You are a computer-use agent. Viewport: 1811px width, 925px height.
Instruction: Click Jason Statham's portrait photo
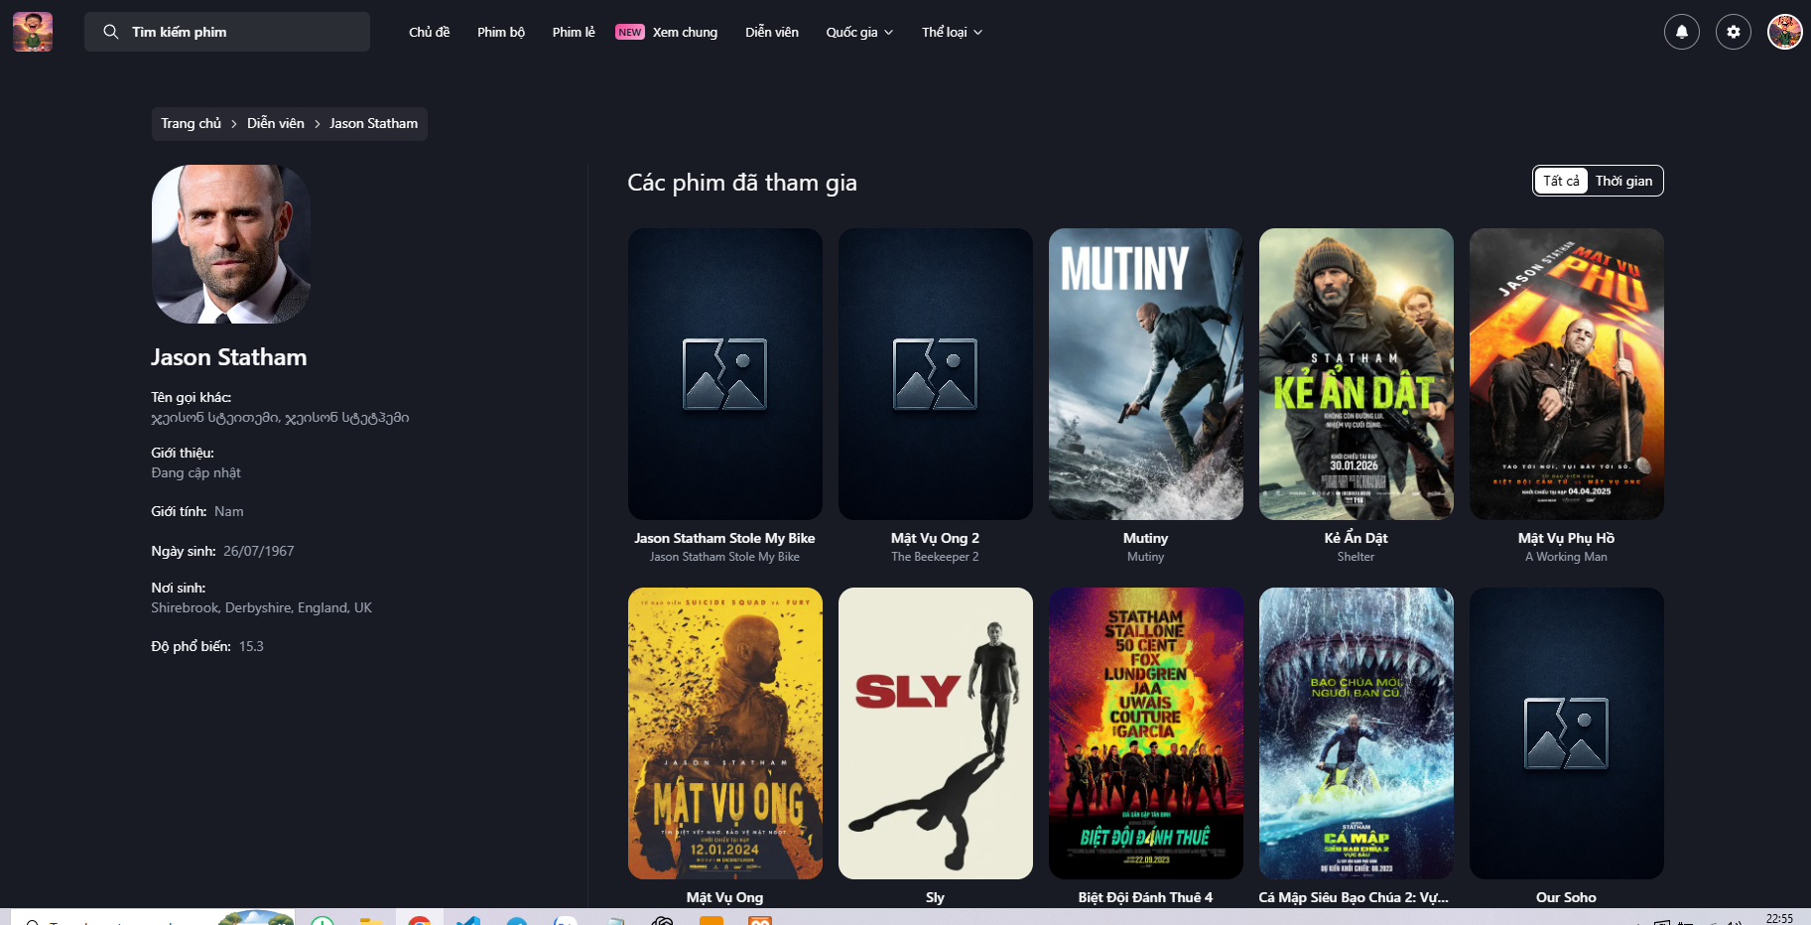pos(231,244)
